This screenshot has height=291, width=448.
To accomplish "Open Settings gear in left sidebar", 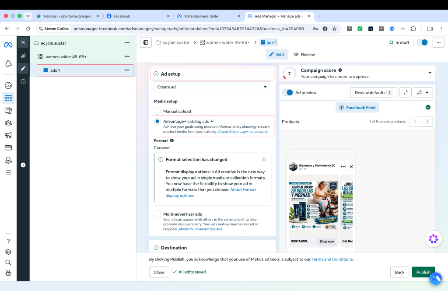I will (x=8, y=252).
